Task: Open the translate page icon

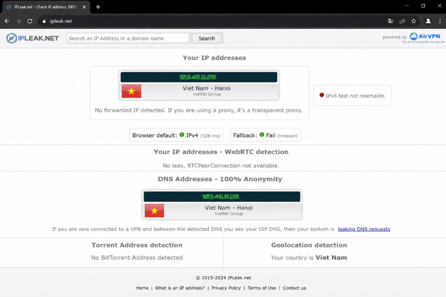Action: click(390, 21)
